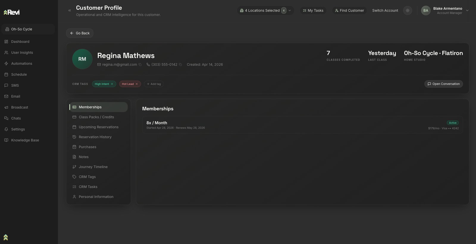The width and height of the screenshot is (476, 244).
Task: Copy the phone number (303) 555-0142 icon
Action: point(180,64)
